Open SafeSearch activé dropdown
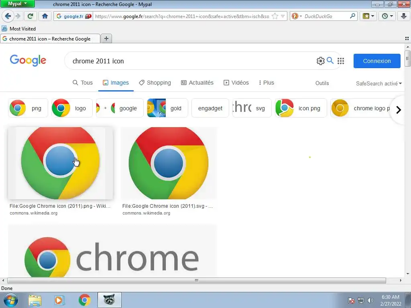Viewport: 411px width, 308px height. point(379,83)
